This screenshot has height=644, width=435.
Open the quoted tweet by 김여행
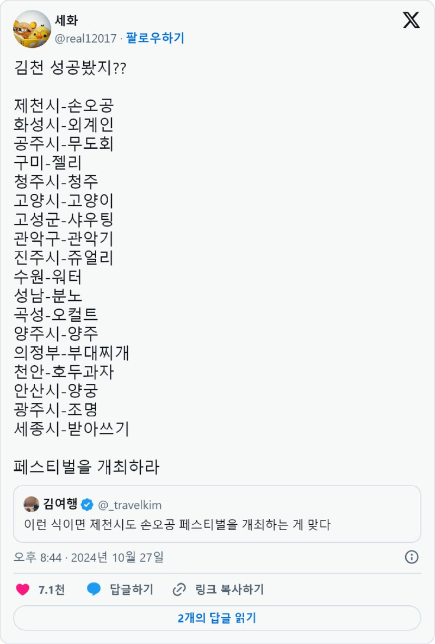(x=217, y=515)
